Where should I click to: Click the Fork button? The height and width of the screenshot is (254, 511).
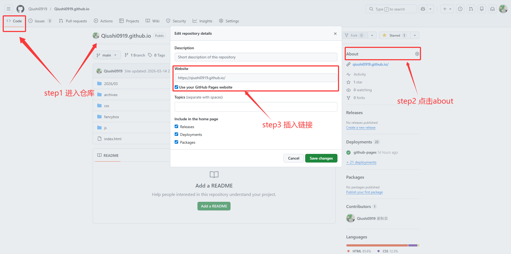(x=355, y=35)
